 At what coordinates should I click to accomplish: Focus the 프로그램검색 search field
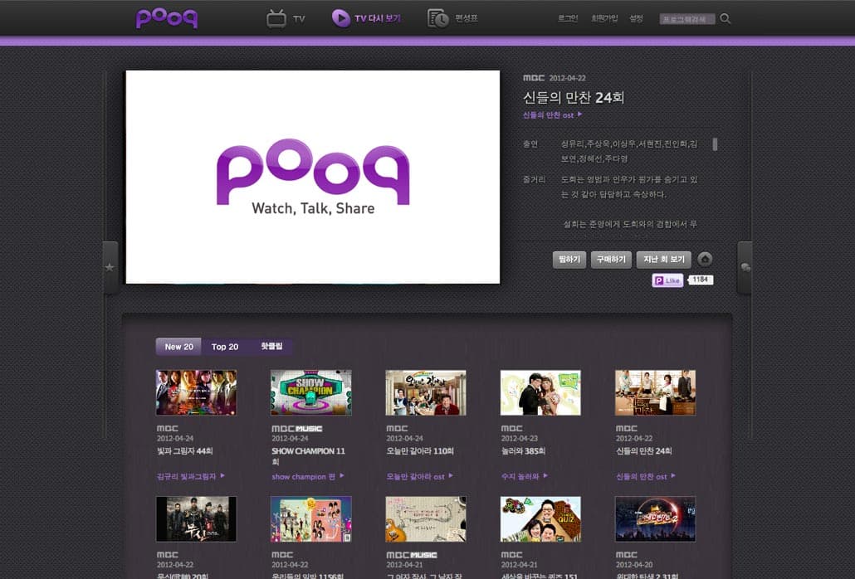[687, 19]
